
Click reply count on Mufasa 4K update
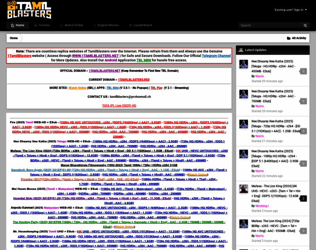(303, 199)
